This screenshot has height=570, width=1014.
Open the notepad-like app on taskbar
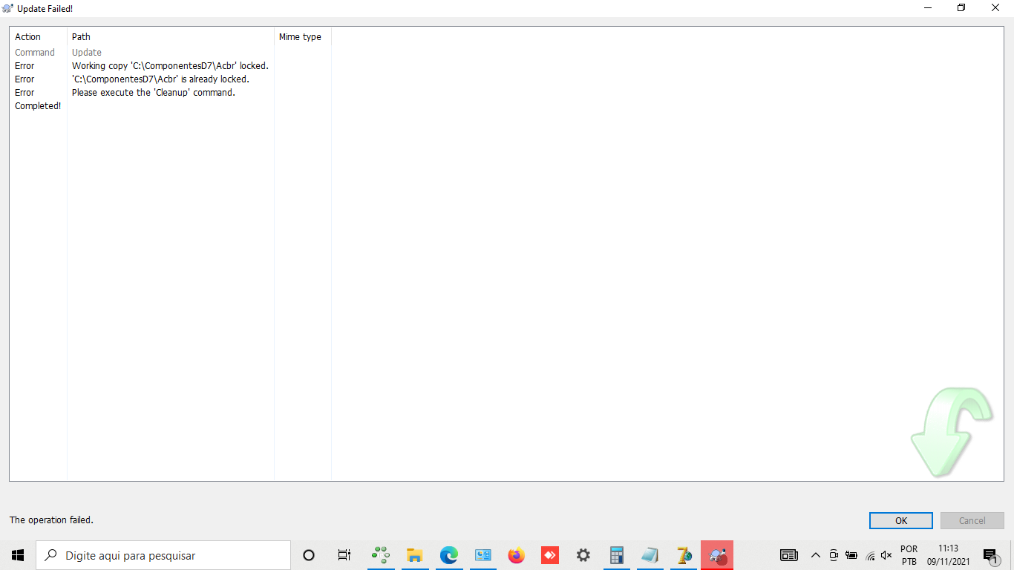[x=650, y=555]
